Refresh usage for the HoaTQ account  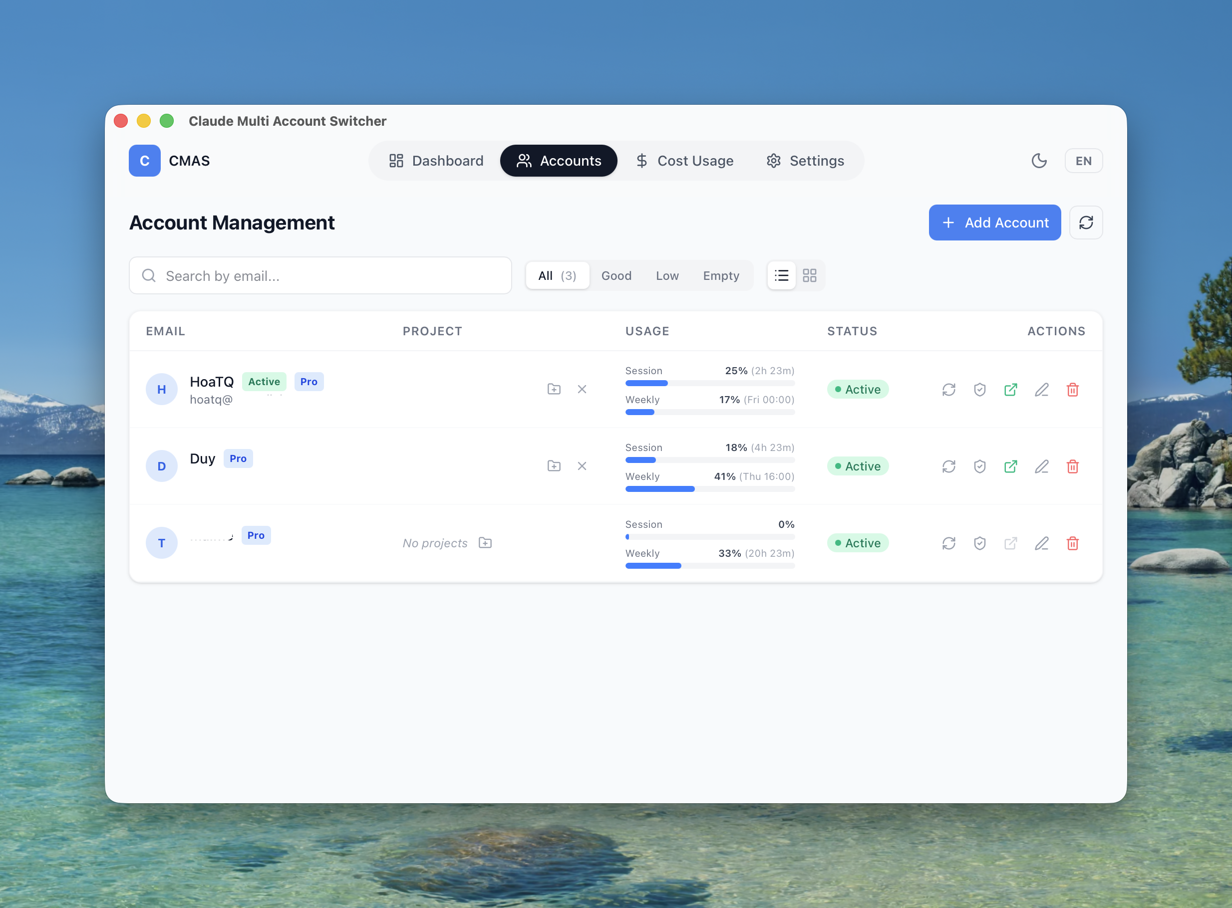click(x=949, y=390)
